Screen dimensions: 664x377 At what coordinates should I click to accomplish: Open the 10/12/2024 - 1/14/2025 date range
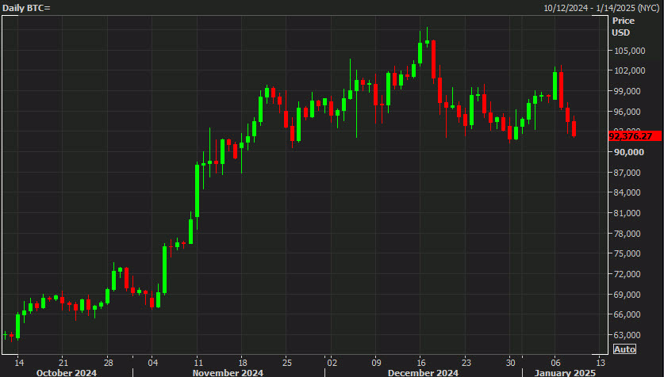point(602,8)
